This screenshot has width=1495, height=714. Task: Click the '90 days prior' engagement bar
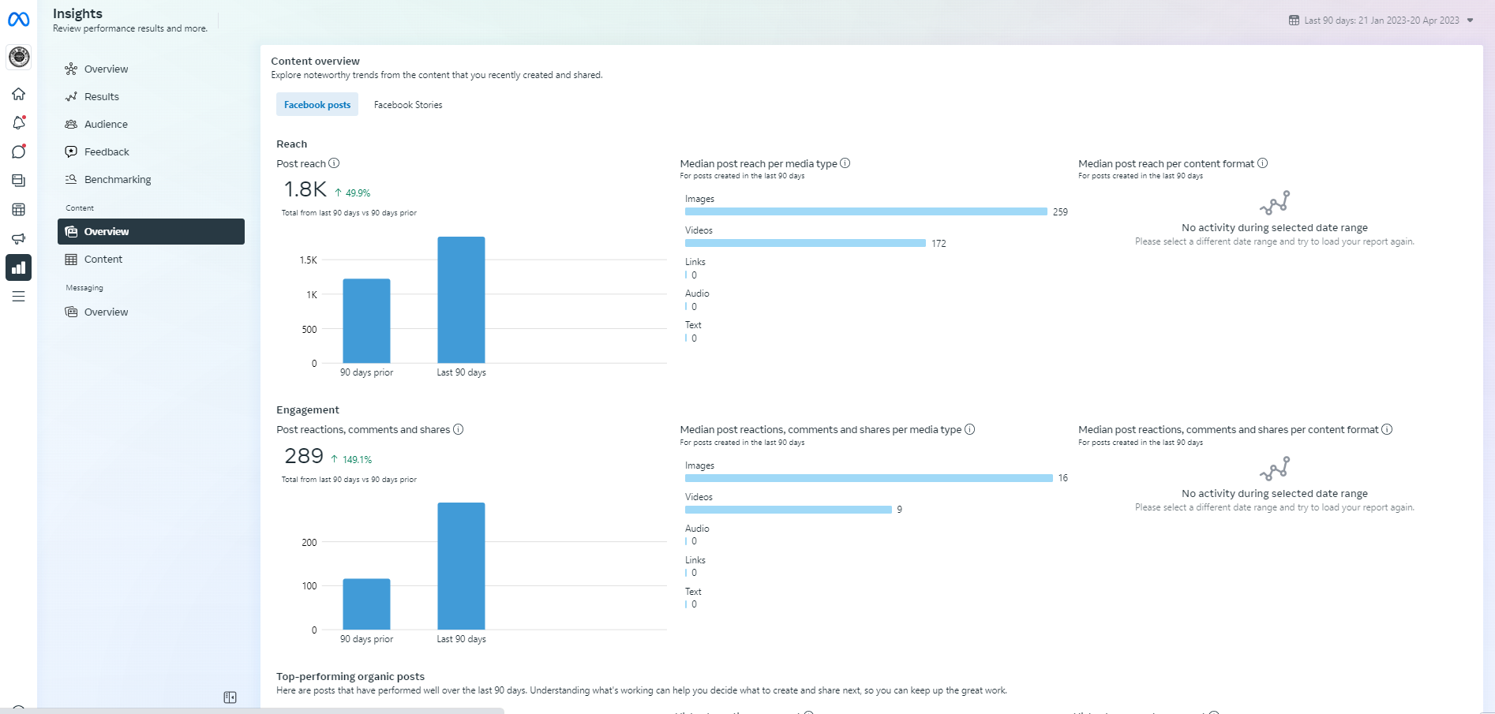[x=366, y=604]
